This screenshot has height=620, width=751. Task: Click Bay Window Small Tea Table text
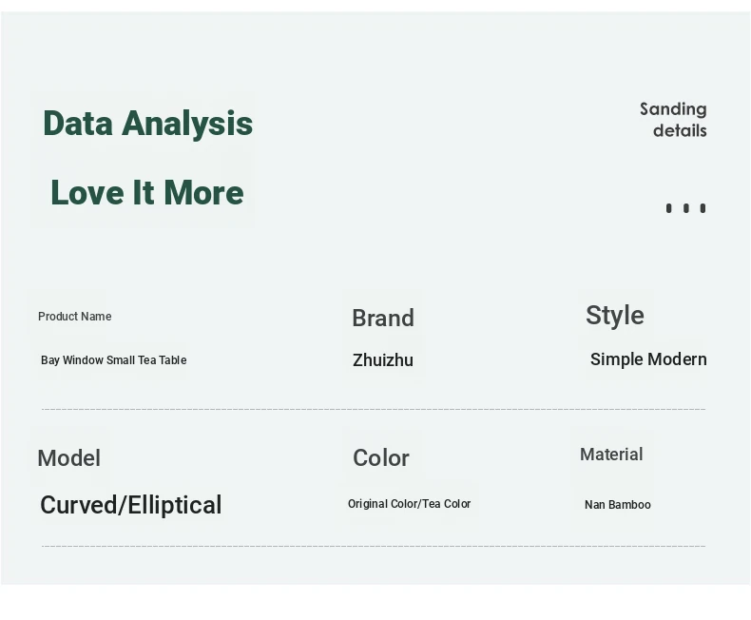point(113,360)
